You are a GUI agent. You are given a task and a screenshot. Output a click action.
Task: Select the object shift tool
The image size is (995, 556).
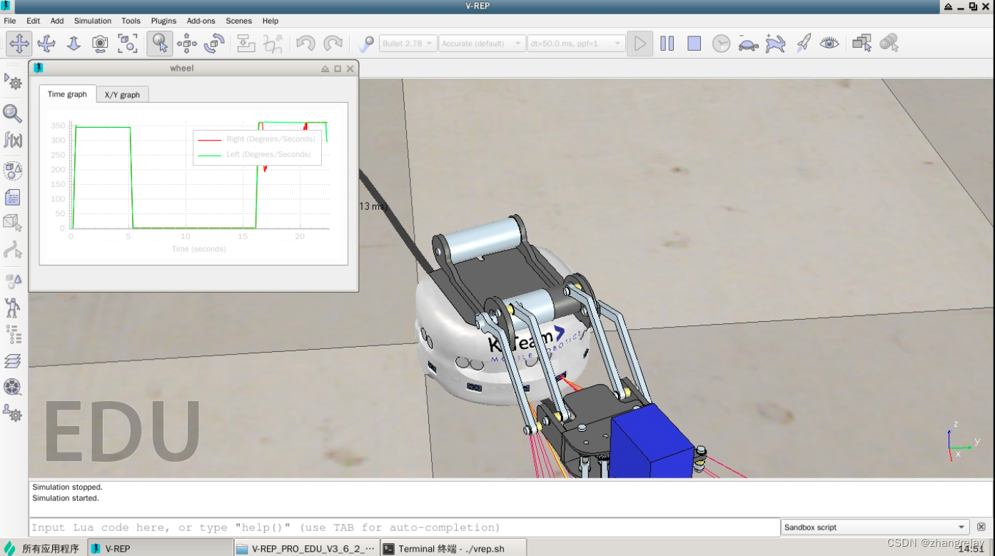(x=187, y=44)
